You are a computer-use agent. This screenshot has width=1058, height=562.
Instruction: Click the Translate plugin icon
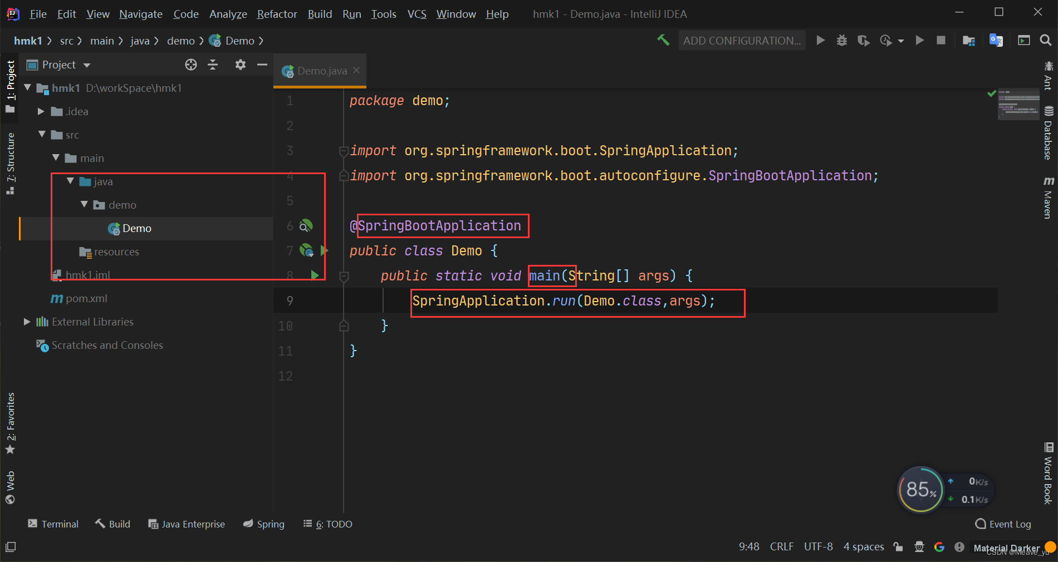click(x=996, y=40)
